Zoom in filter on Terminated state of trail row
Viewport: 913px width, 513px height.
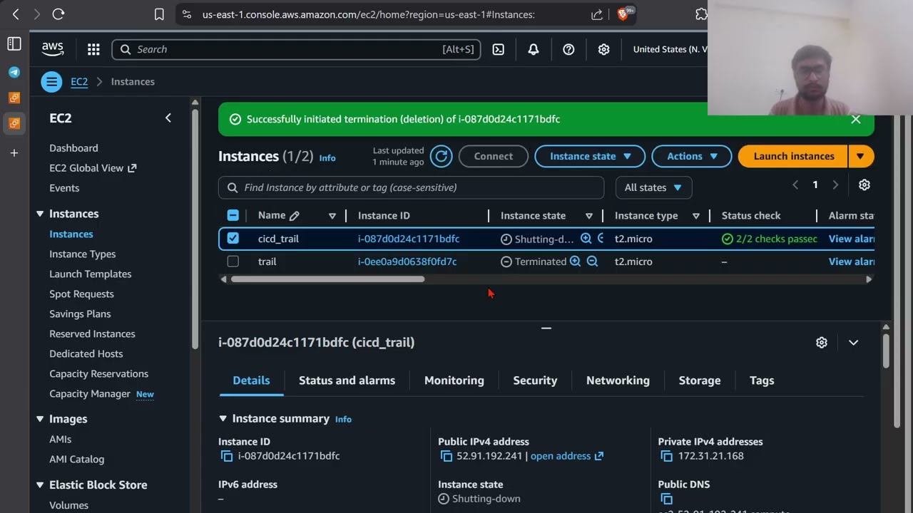(575, 261)
